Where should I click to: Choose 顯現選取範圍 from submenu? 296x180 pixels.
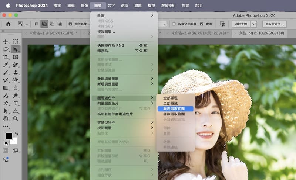tap(175, 109)
